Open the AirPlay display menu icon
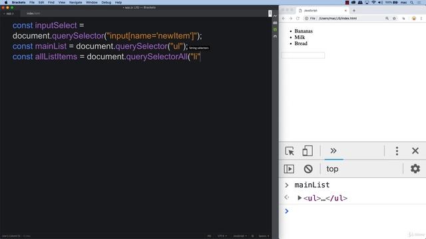The width and height of the screenshot is (426, 239). (367, 3)
